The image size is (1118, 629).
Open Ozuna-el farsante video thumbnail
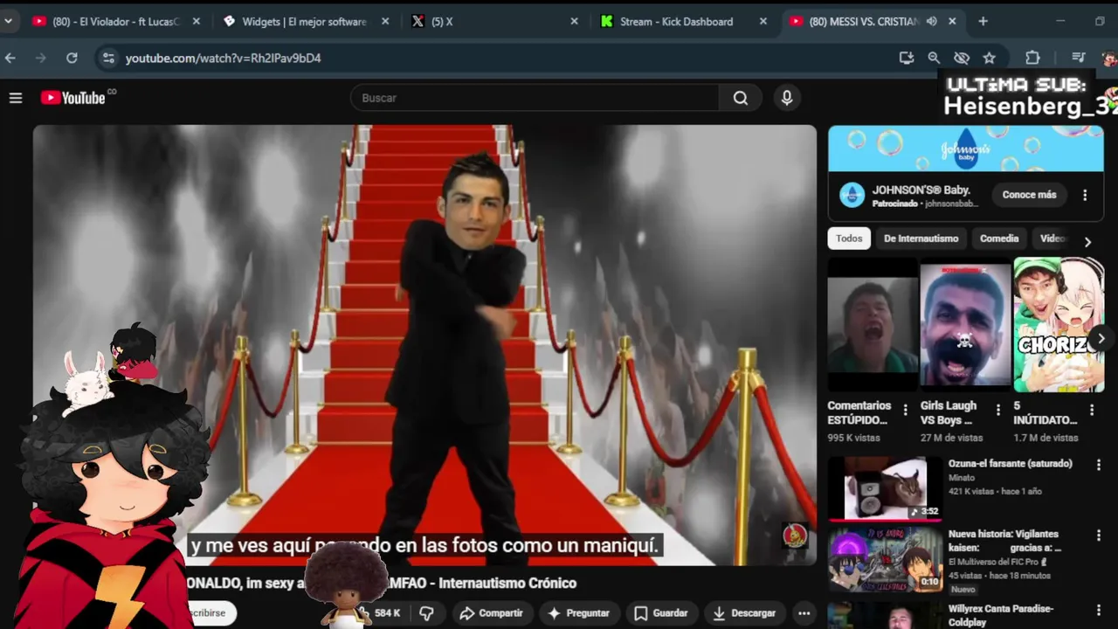coord(885,487)
